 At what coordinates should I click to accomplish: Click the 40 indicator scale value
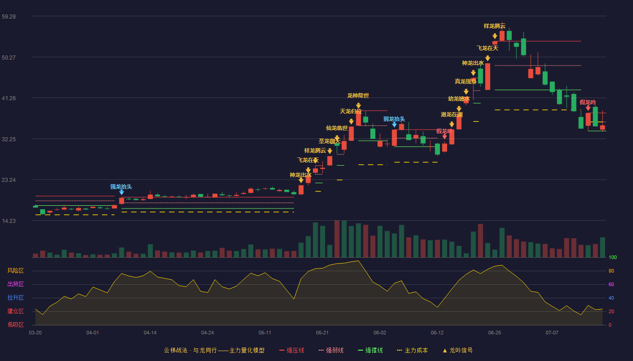coord(611,298)
